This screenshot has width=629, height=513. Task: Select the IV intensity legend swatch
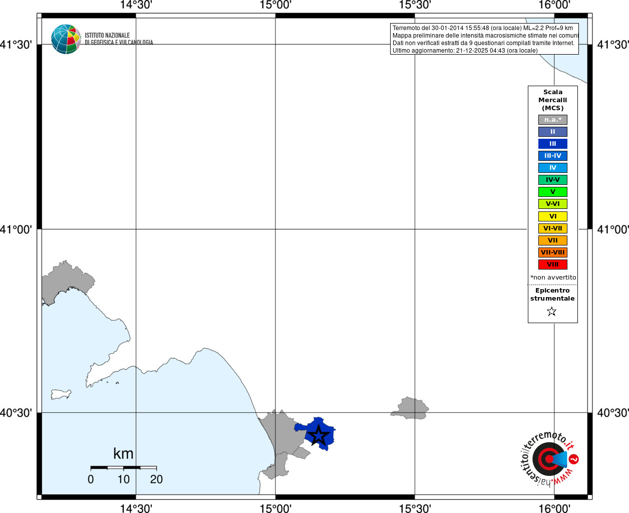(x=553, y=168)
